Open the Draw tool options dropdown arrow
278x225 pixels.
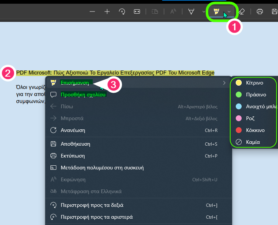click(203, 11)
